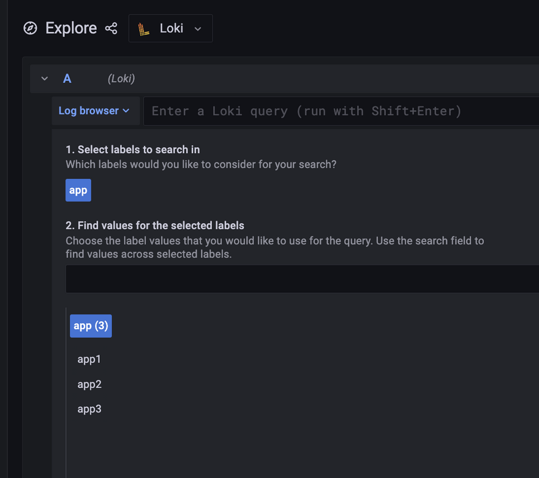539x478 pixels.
Task: Click the app (3) values header chip
Action: (91, 326)
